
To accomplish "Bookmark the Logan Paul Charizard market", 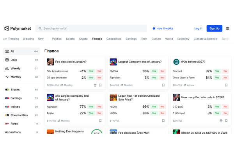I will [163, 121].
